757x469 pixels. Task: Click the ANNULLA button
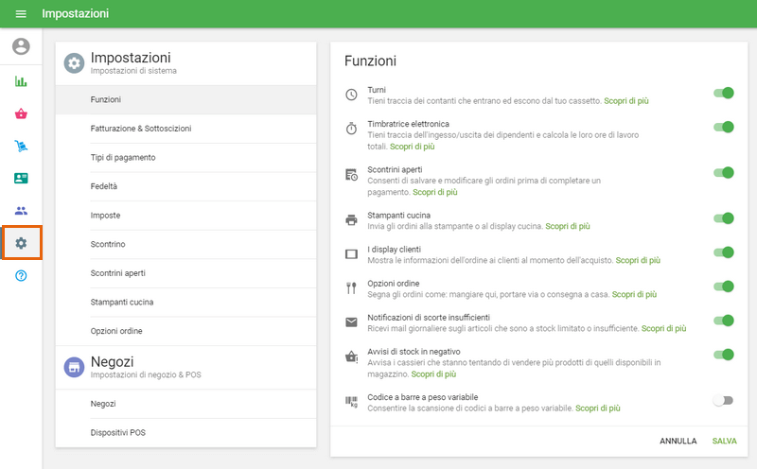click(678, 441)
